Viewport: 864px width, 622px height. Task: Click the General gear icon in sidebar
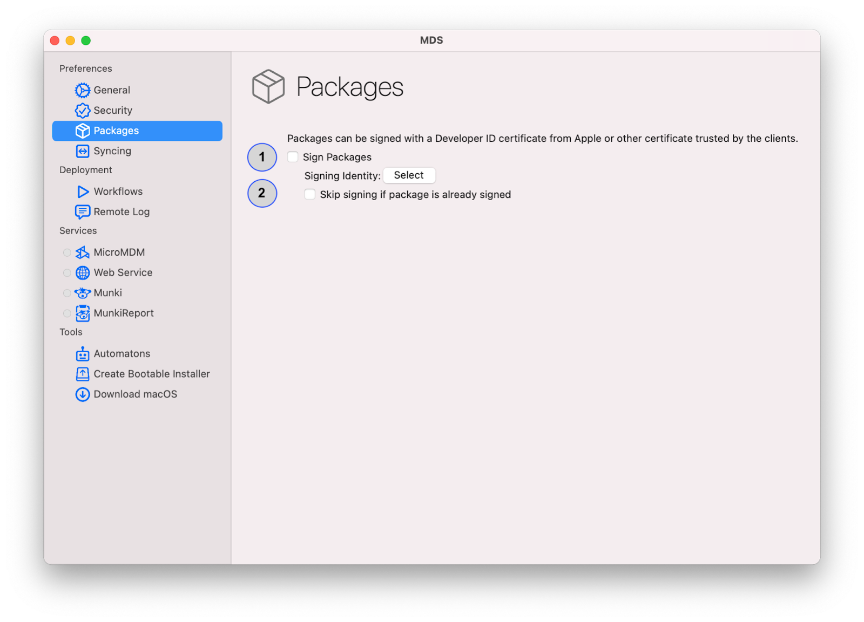[x=82, y=90]
